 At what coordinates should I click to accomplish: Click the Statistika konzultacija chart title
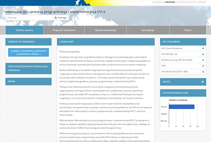pyautogui.click(x=178, y=100)
